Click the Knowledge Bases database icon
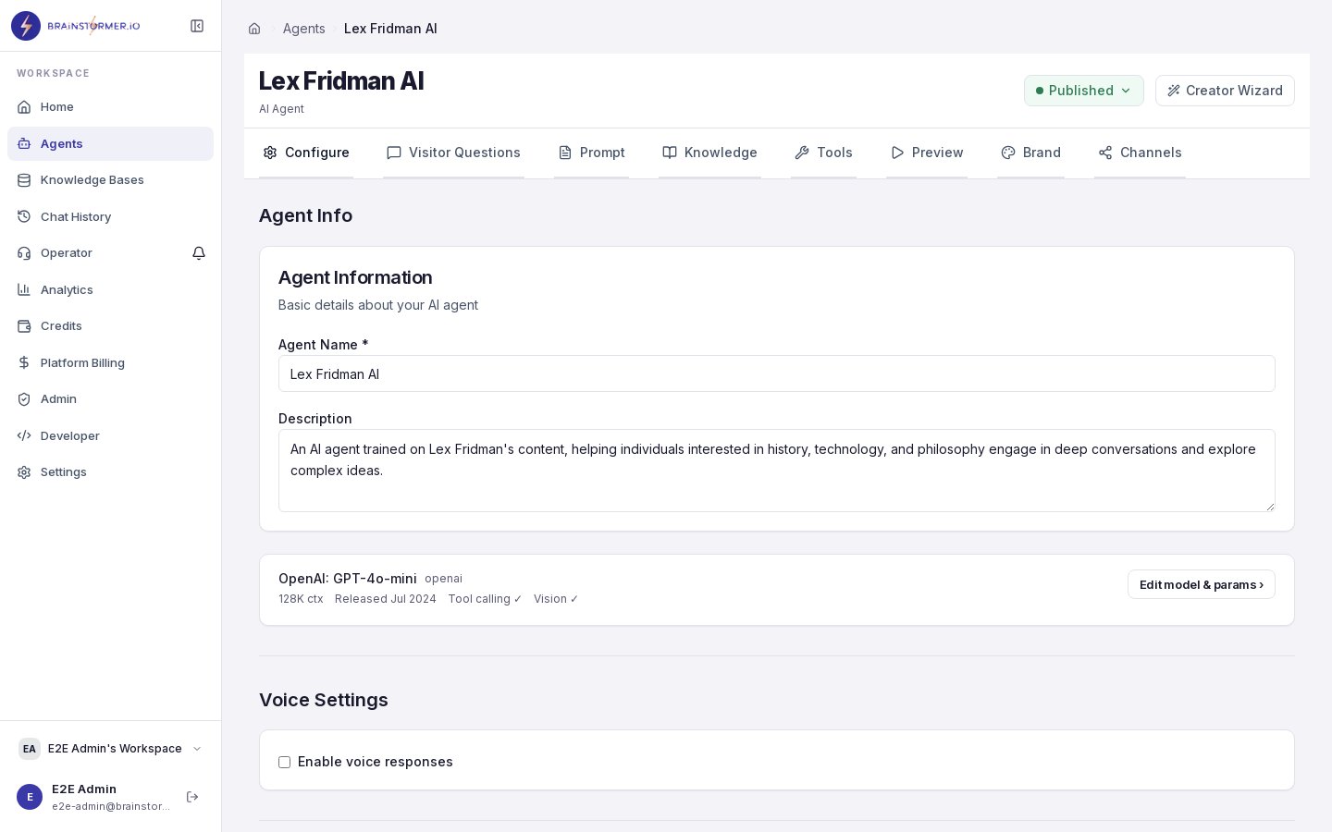 [x=24, y=180]
